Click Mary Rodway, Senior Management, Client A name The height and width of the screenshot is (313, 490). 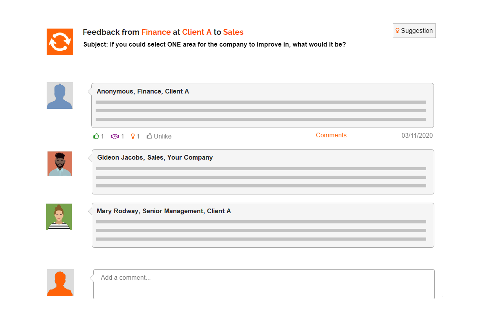(164, 211)
